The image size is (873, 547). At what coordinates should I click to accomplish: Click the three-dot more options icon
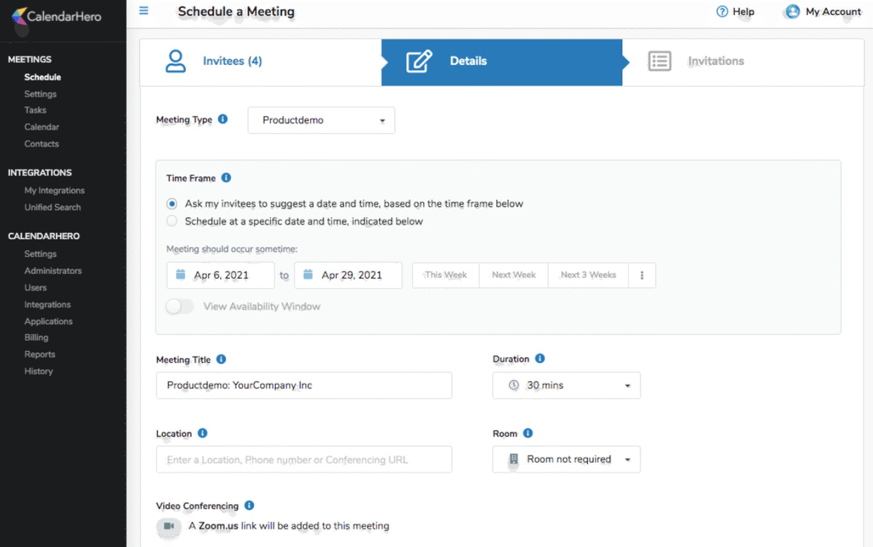(x=642, y=275)
